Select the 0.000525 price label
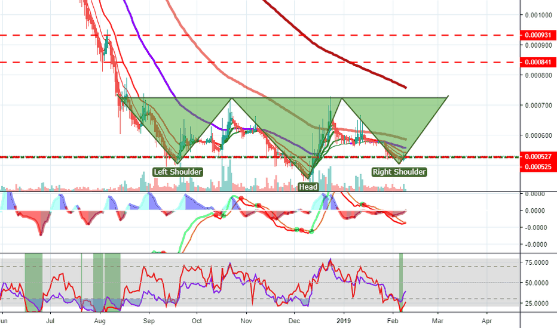This screenshot has height=328, width=557. (538, 166)
